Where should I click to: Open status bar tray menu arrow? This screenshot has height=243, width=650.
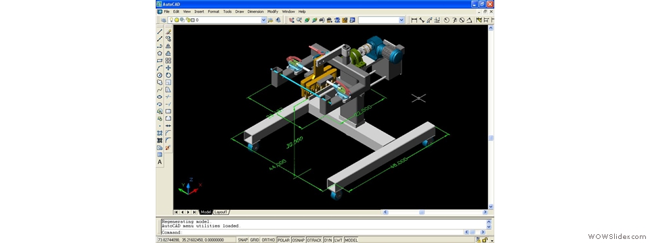492,240
